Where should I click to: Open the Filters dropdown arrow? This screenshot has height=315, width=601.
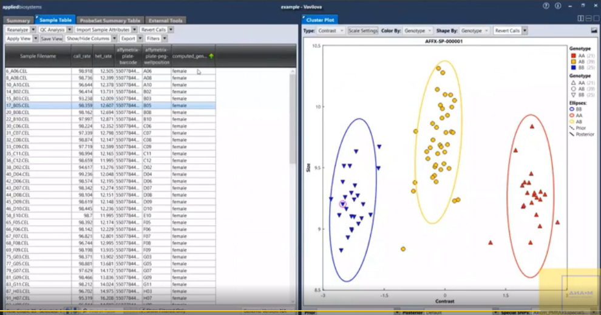pos(165,38)
